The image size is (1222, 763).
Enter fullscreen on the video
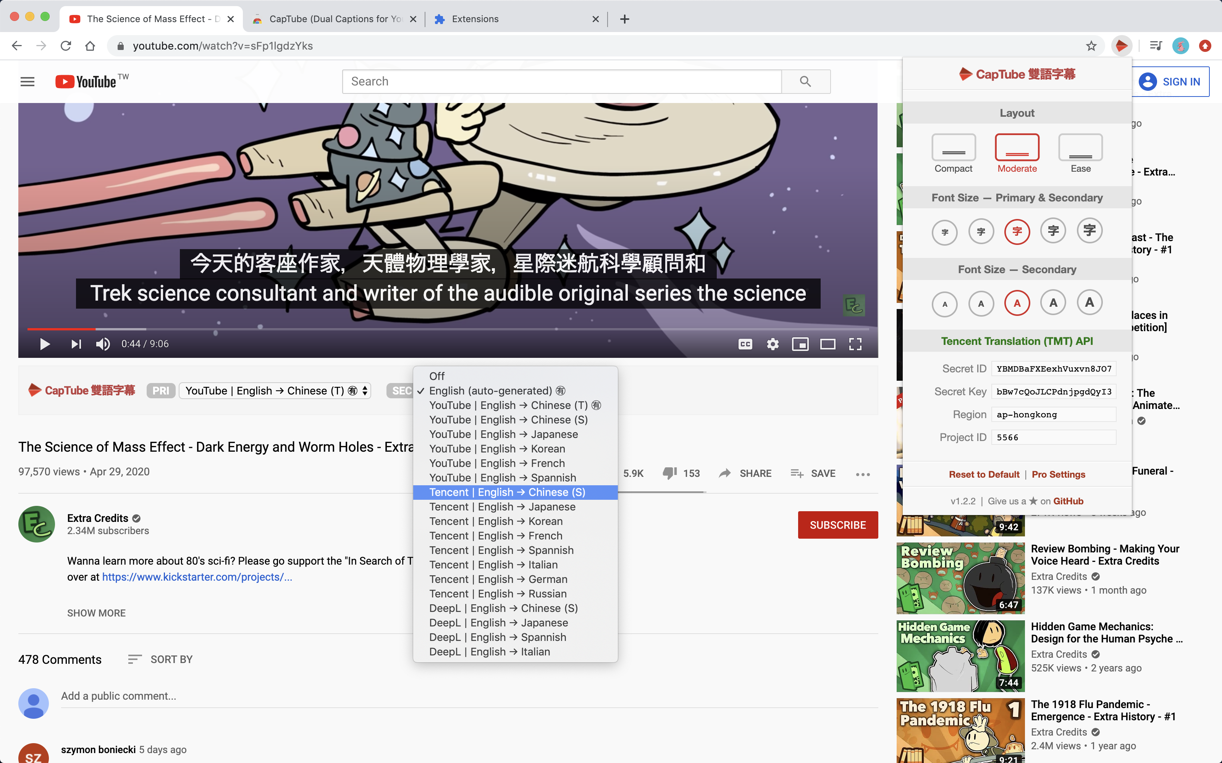click(x=855, y=344)
